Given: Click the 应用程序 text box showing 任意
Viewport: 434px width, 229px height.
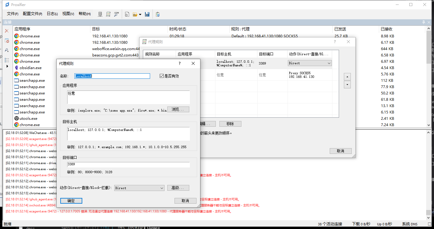Looking at the screenshot, I should (128, 97).
